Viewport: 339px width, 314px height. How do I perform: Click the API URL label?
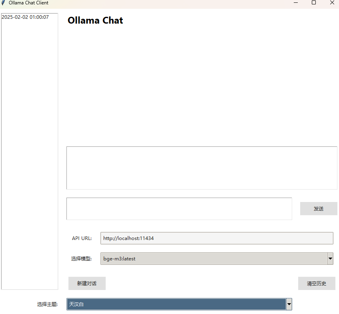[x=82, y=238]
